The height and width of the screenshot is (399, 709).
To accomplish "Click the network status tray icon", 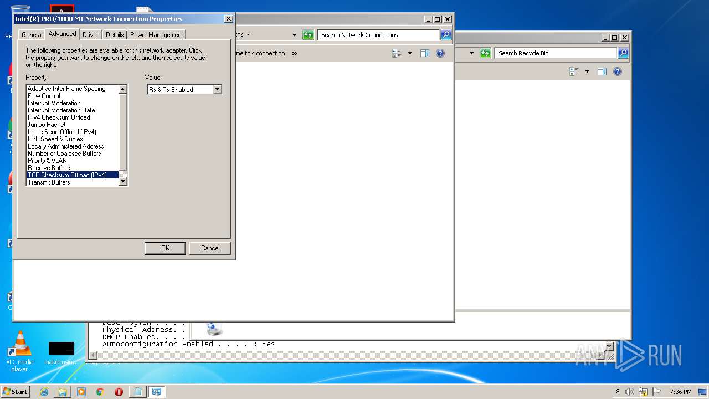I will (643, 392).
